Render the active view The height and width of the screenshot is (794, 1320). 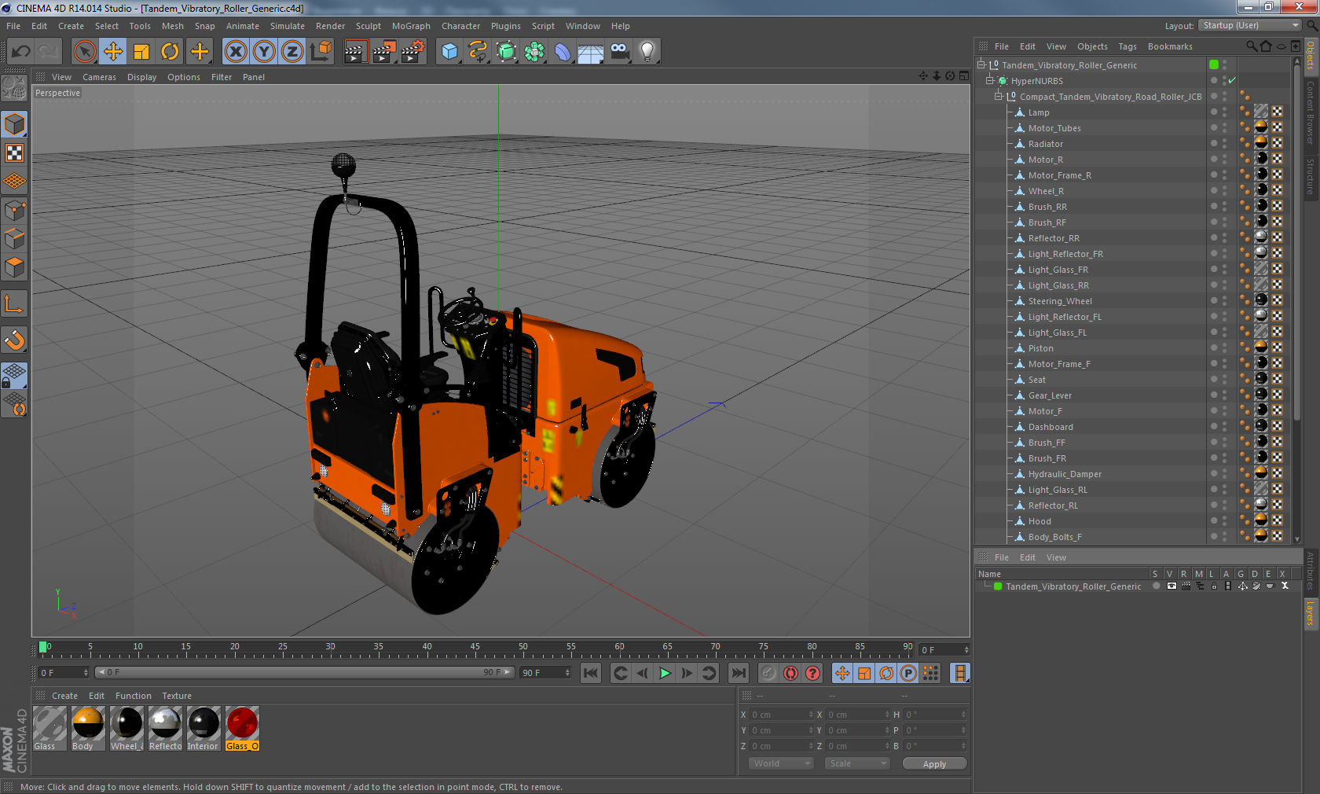coord(356,52)
